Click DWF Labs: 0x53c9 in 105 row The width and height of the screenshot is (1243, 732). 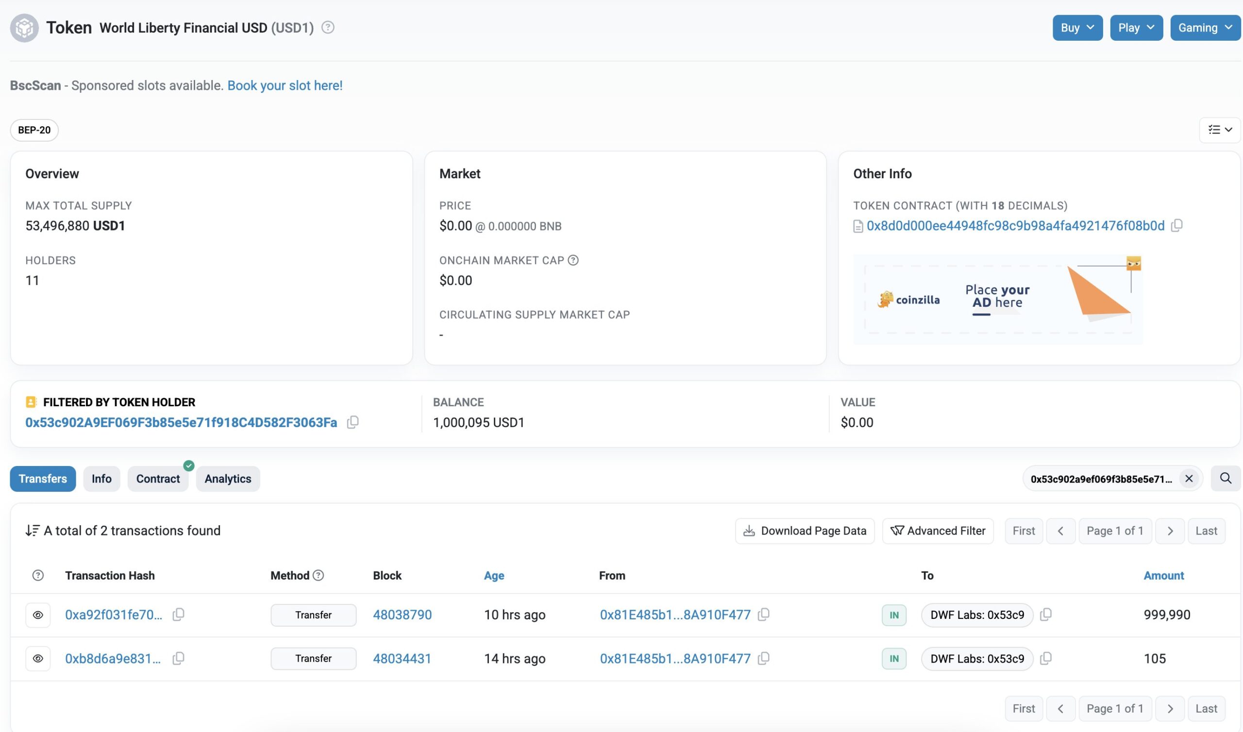tap(976, 659)
